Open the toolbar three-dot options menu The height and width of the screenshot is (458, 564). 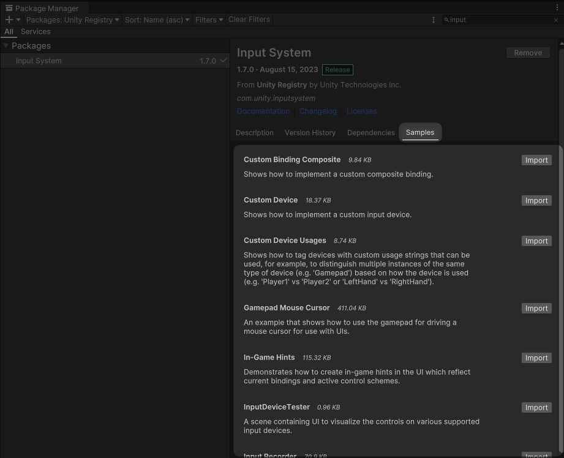coord(434,20)
